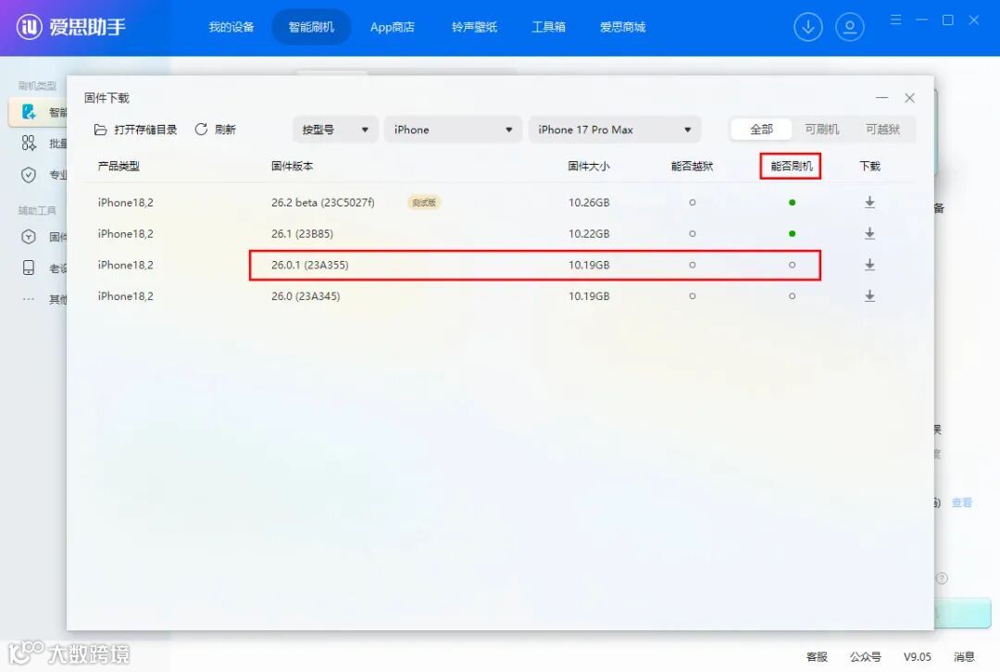This screenshot has width=1000, height=672.
Task: Switch to 铃声壁纸 tab
Action: click(x=474, y=27)
